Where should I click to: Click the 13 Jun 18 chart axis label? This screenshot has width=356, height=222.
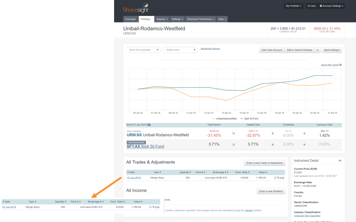(x=226, y=113)
